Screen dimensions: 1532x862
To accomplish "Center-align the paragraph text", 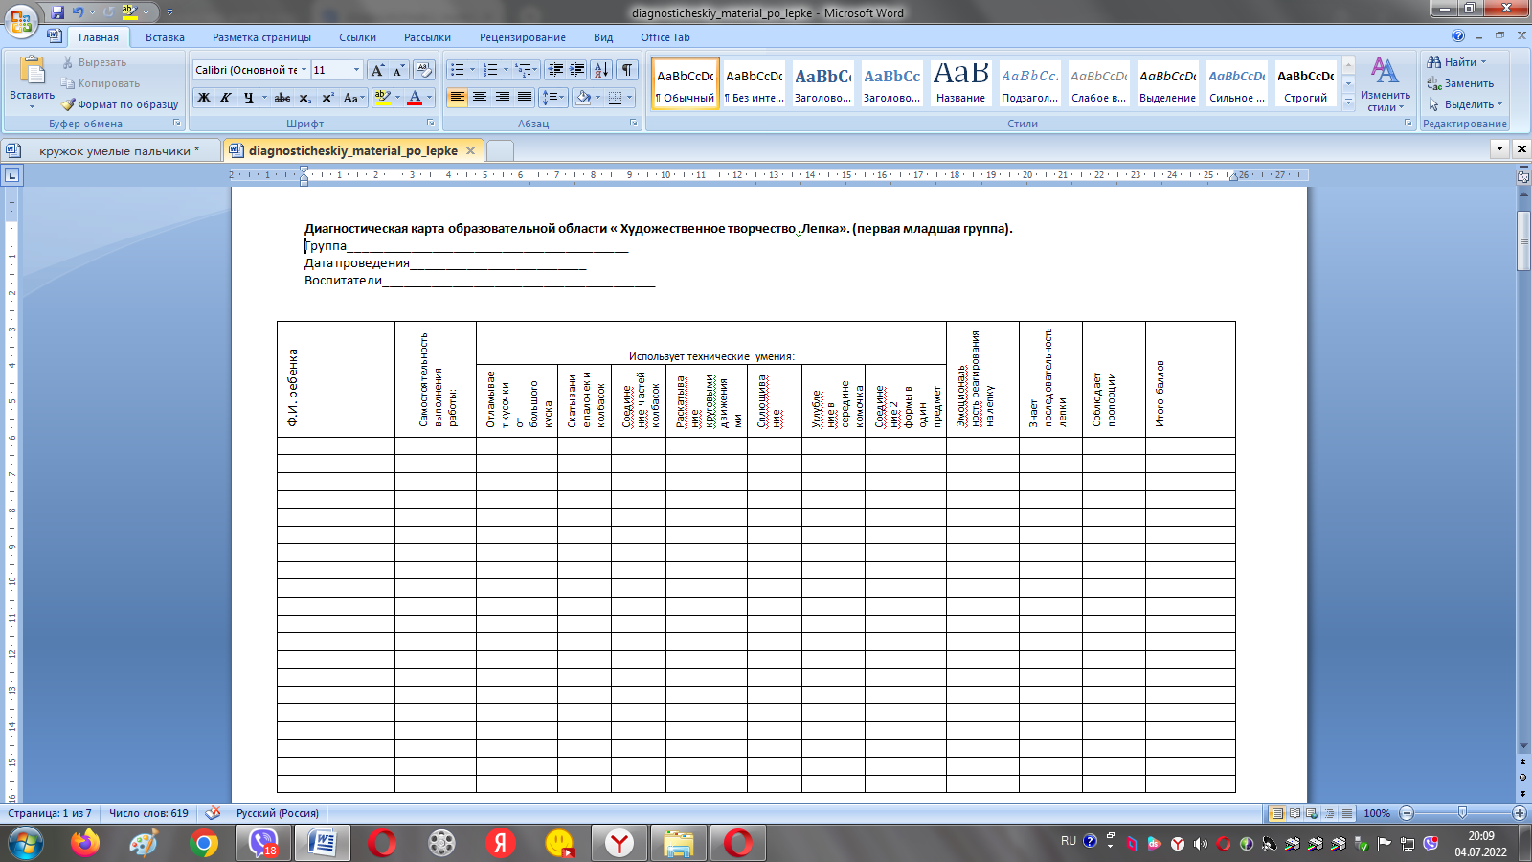I will (480, 98).
